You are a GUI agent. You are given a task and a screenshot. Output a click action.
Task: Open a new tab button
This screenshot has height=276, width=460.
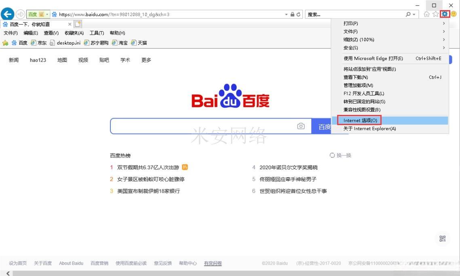(x=78, y=24)
